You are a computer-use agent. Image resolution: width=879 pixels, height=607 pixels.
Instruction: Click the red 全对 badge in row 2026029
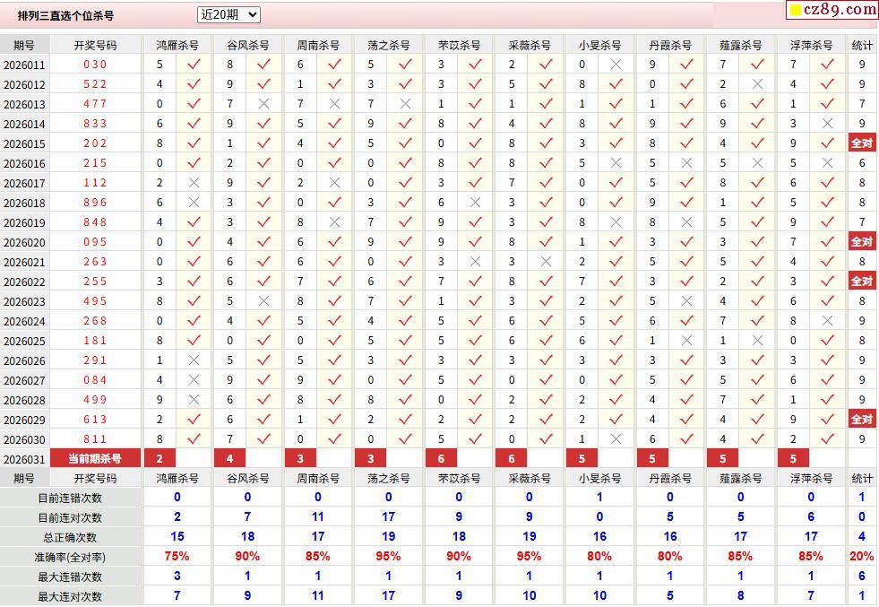pos(862,419)
